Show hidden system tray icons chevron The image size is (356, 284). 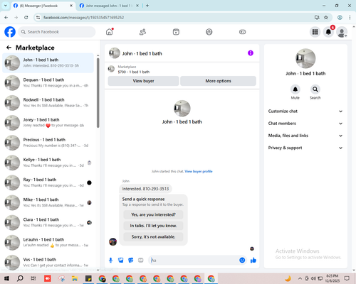point(300,278)
